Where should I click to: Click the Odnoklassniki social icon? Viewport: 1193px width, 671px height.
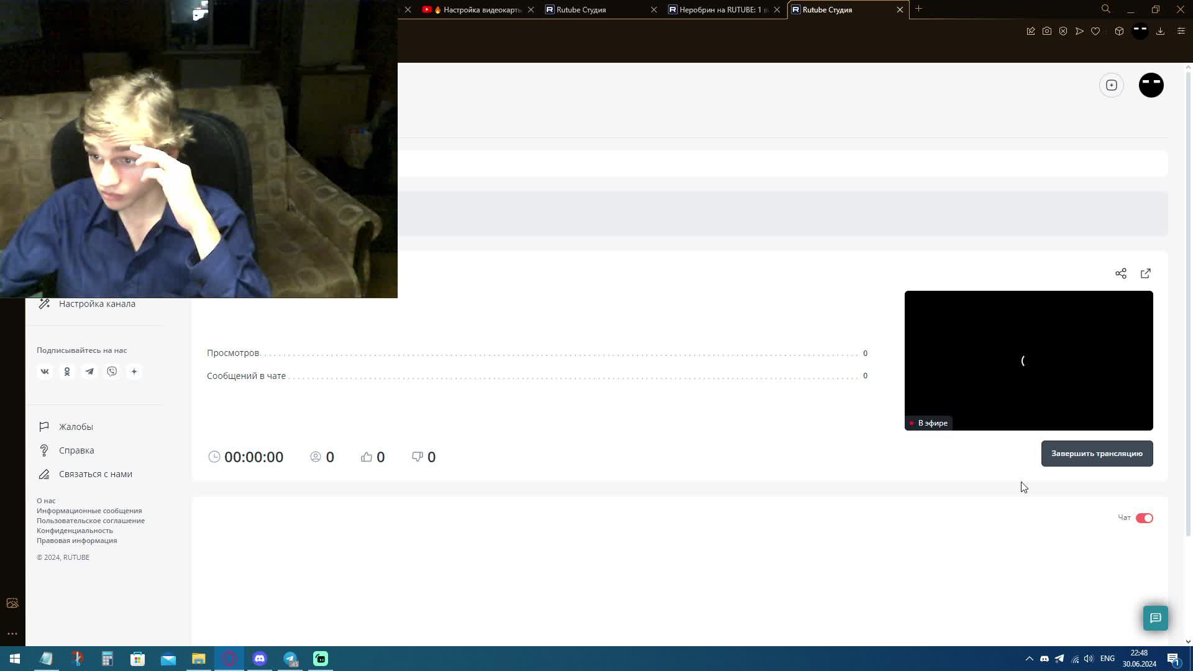click(x=67, y=372)
